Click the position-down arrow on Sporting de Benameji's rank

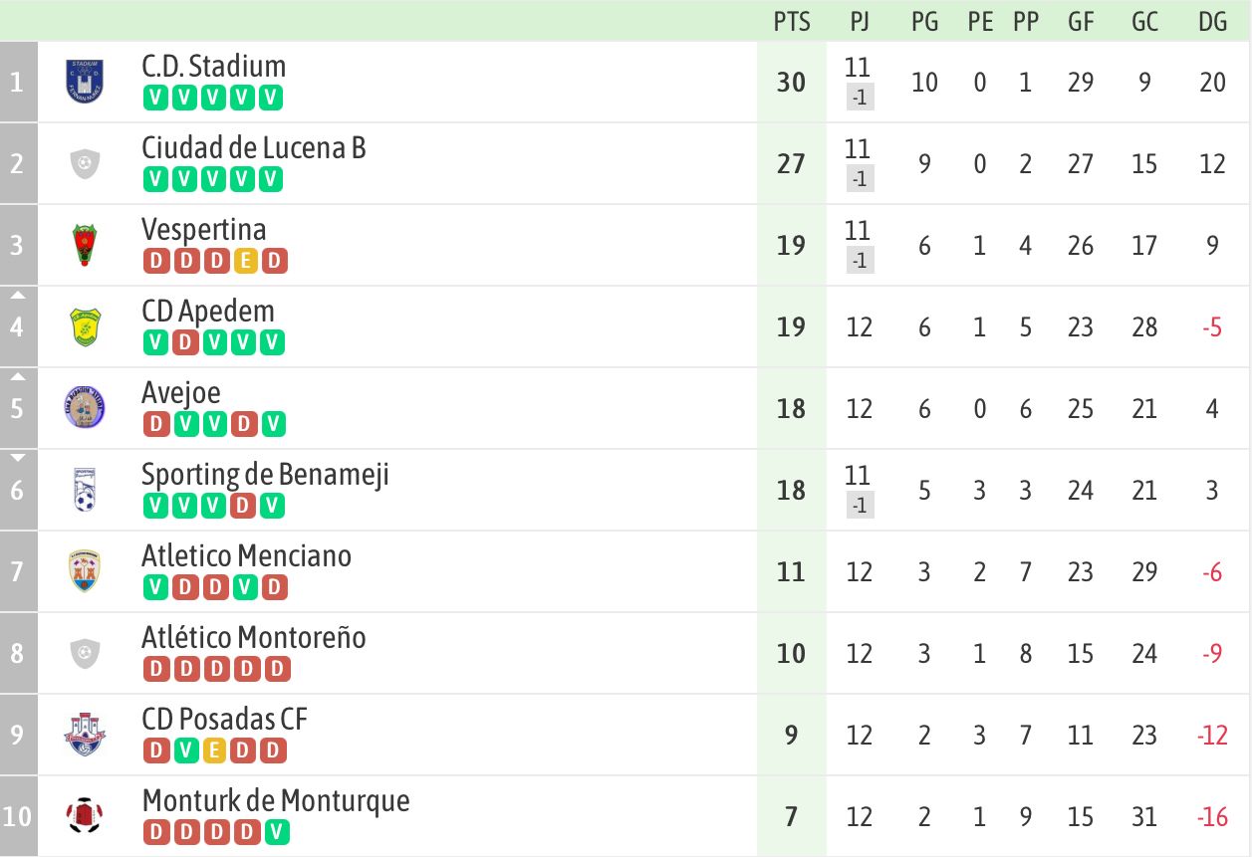[18, 458]
